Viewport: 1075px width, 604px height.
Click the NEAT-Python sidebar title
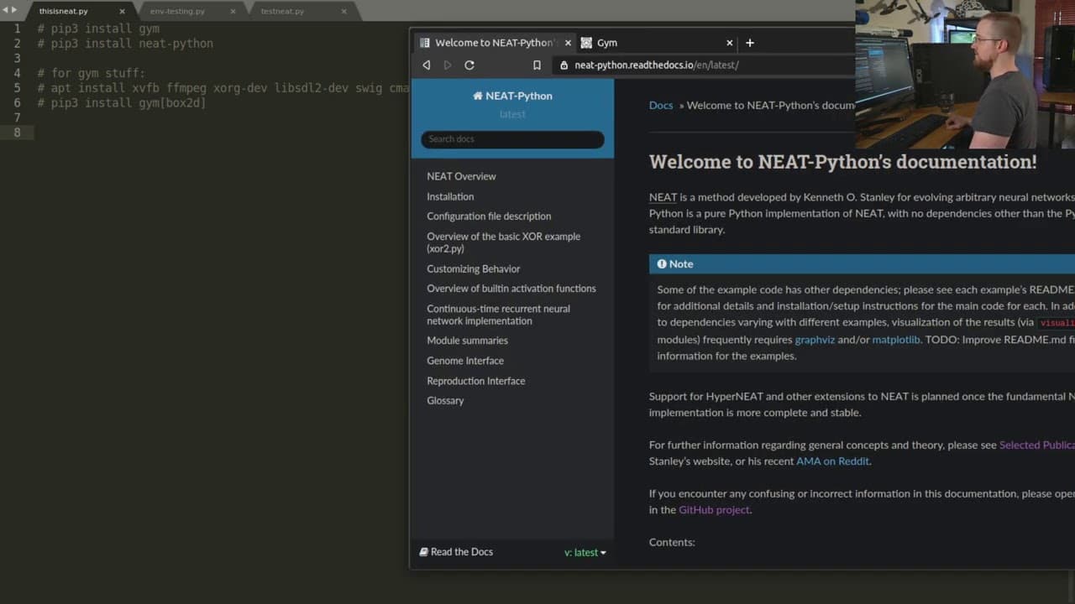(x=519, y=96)
